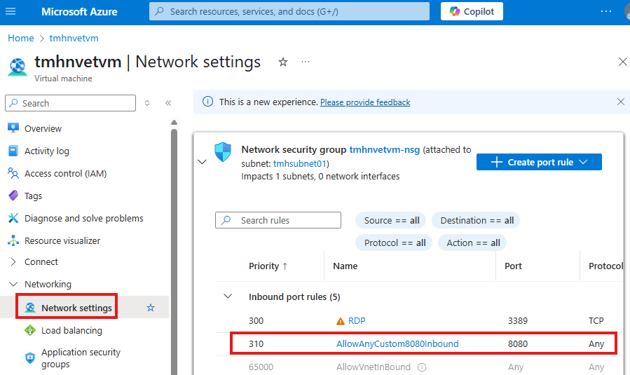Screen dimensions: 630x375
Task: Go to Home breadcrumb
Action: [x=21, y=38]
